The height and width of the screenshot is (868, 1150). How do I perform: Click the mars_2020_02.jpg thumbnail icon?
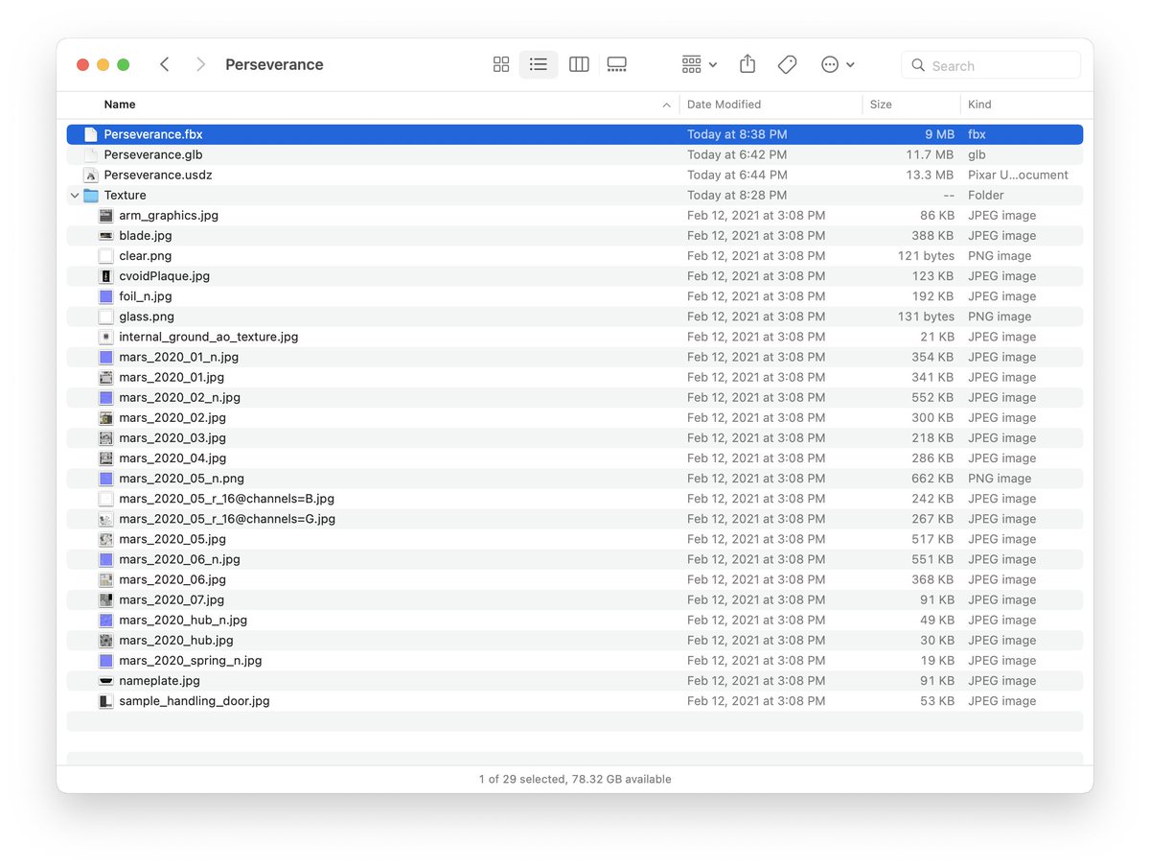(x=106, y=418)
